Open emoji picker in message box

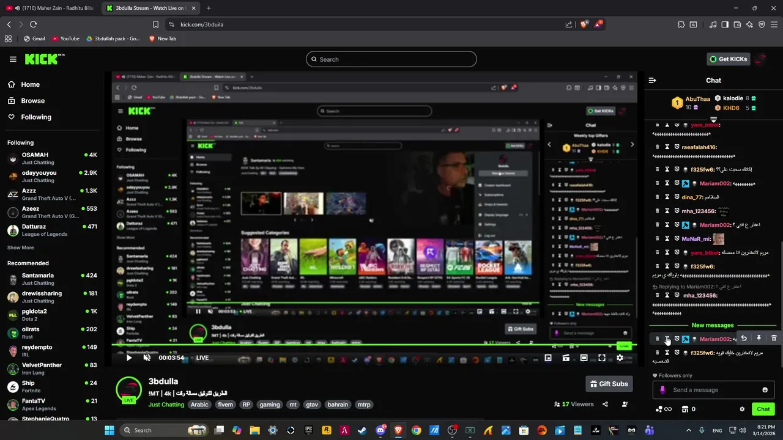pyautogui.click(x=765, y=390)
